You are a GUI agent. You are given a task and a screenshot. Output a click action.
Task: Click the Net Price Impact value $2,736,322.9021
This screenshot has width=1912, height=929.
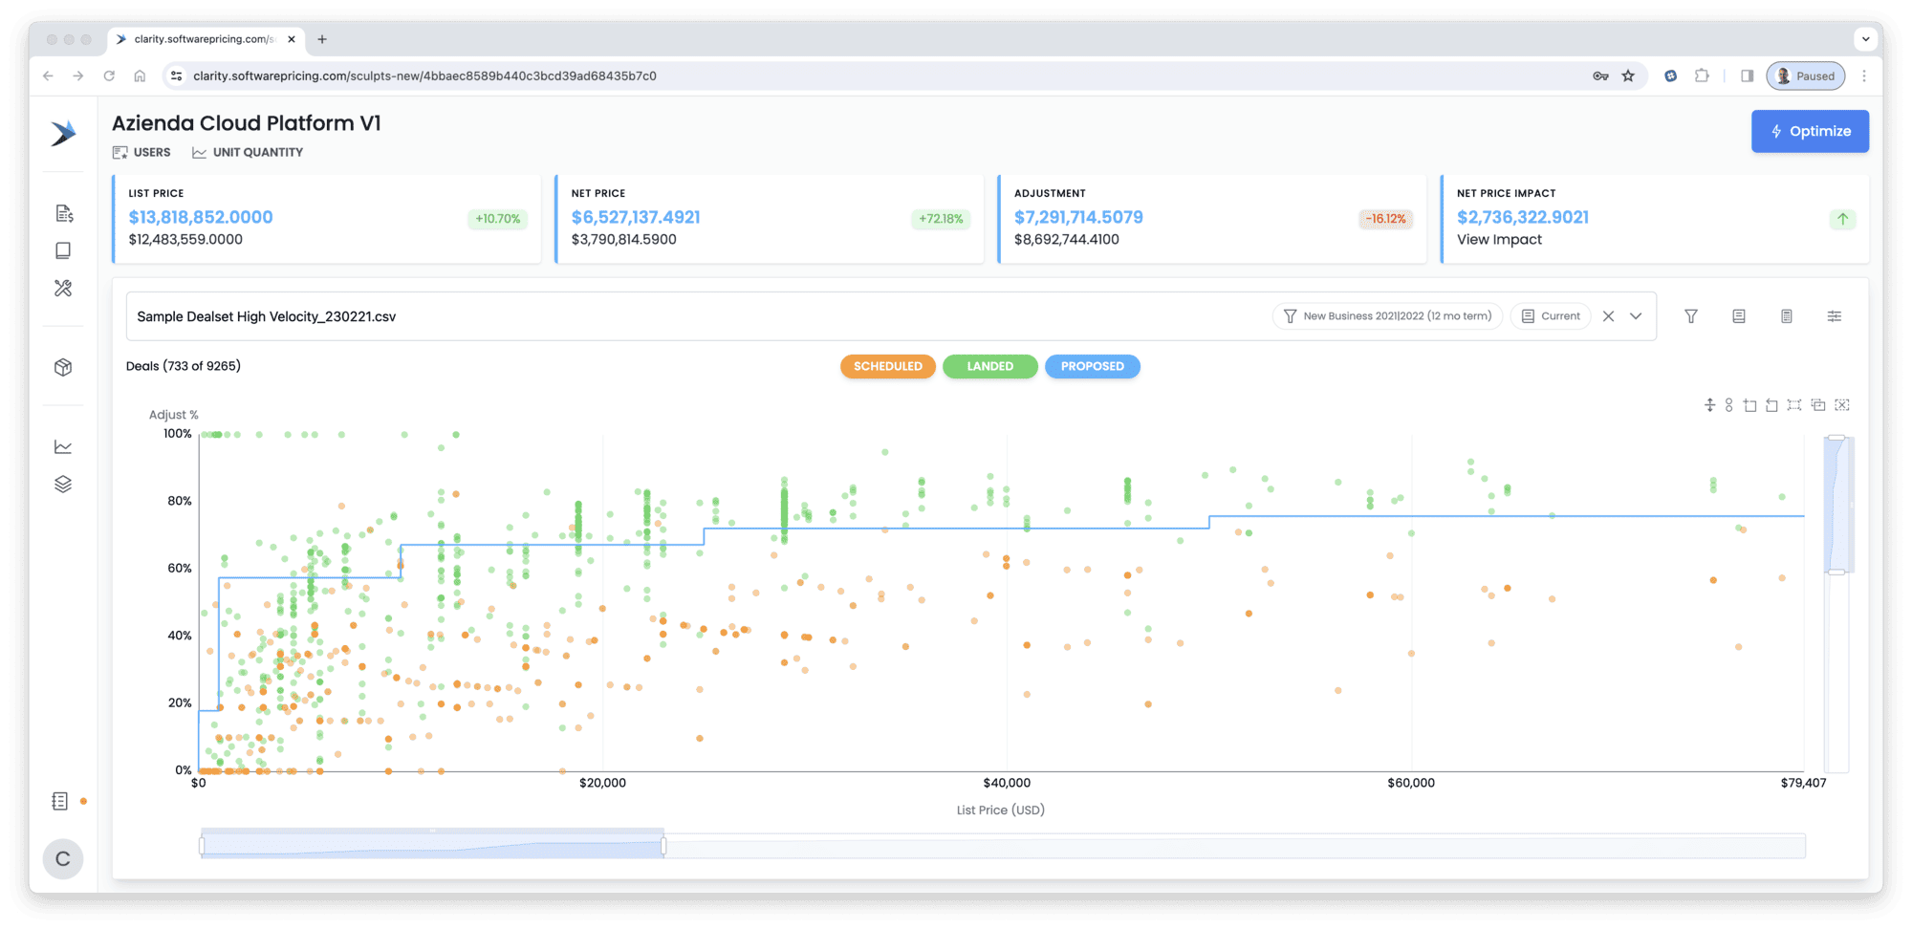[1523, 217]
